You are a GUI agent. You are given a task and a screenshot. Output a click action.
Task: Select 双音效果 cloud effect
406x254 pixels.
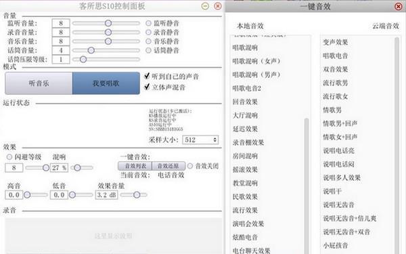[x=336, y=69]
